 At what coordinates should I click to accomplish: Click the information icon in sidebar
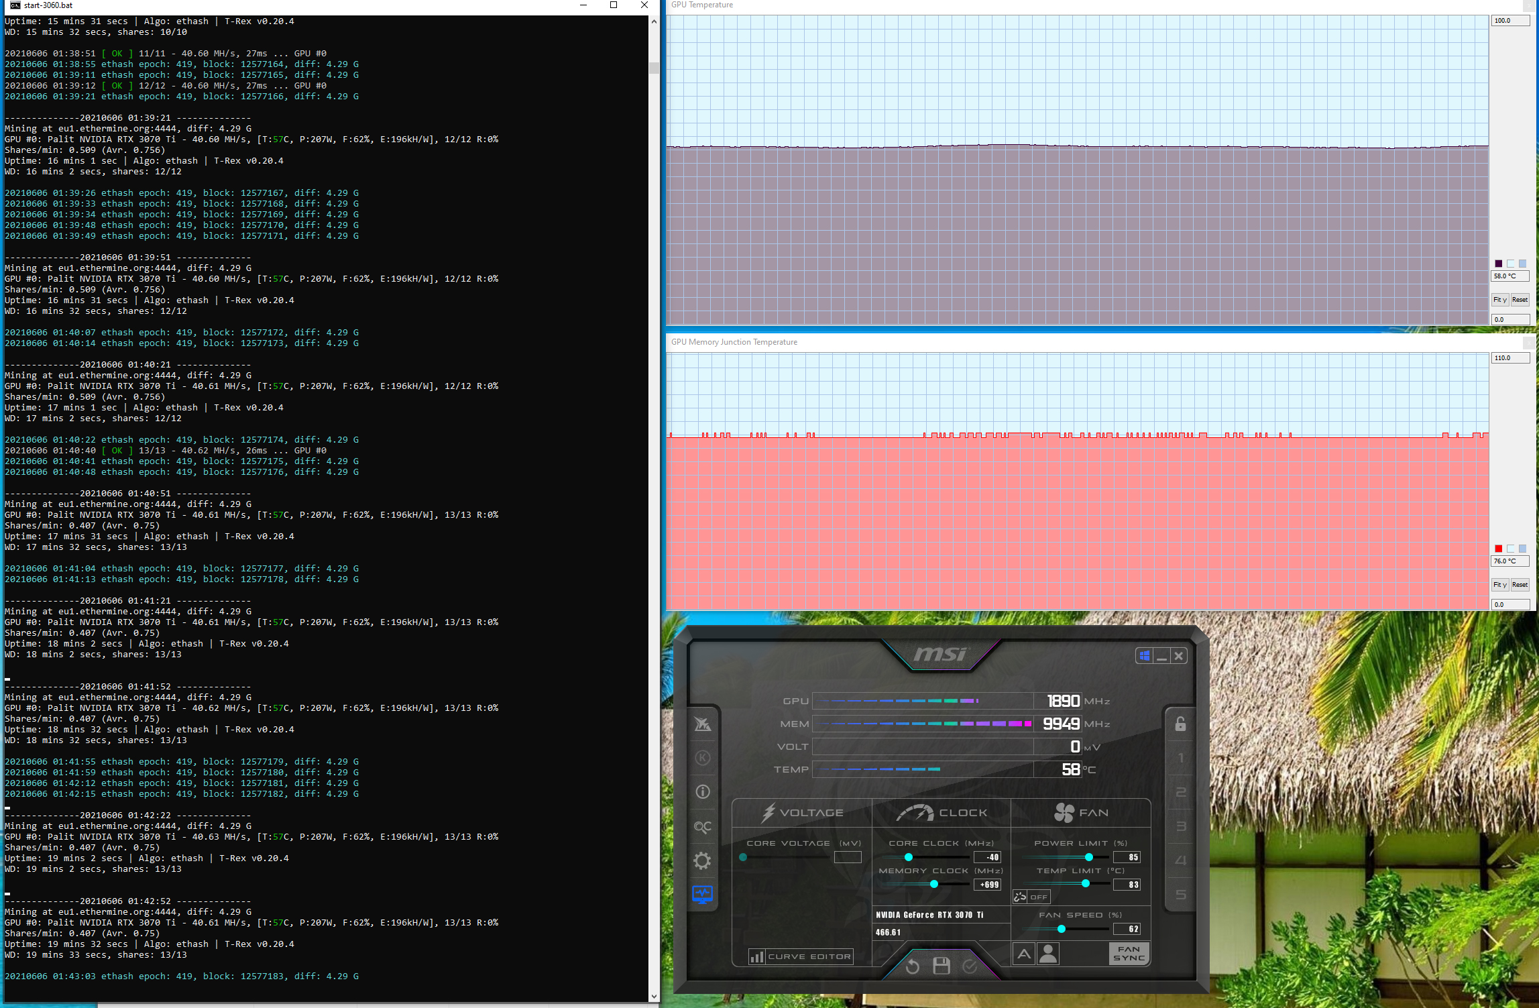(x=702, y=792)
